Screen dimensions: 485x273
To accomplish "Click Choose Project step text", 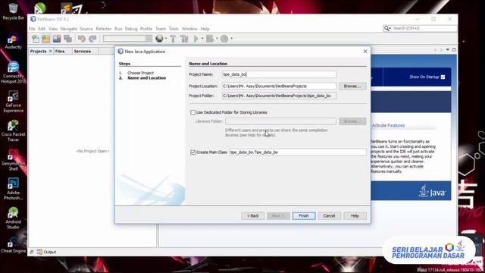I will coord(140,73).
